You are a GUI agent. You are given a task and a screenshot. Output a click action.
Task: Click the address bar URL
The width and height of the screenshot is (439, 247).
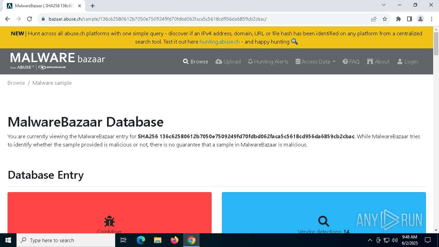[x=157, y=19]
